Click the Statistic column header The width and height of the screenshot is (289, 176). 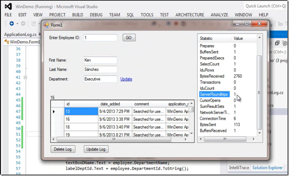215,38
